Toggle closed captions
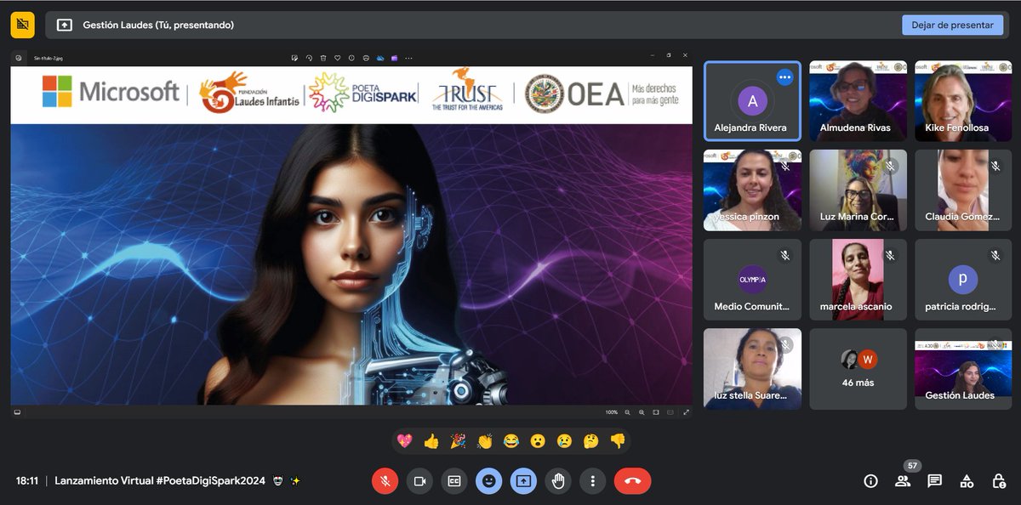Image resolution: width=1021 pixels, height=505 pixels. [x=454, y=480]
